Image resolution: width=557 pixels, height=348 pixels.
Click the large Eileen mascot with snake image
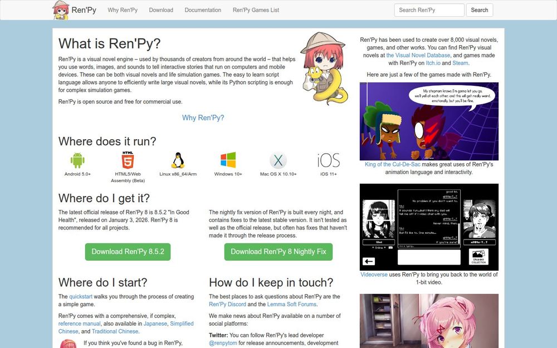(325, 68)
